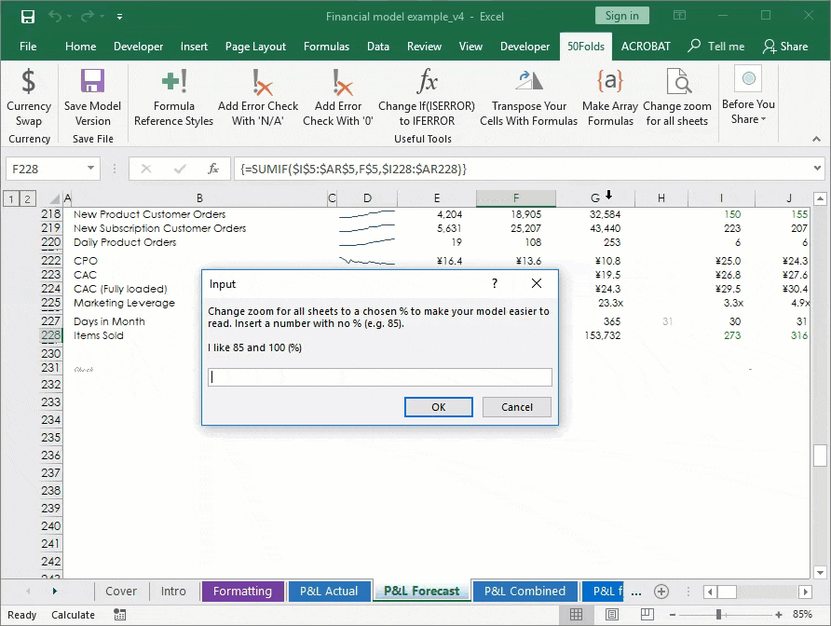Click the formula bar Enter checkmark
Screen dimensions: 831x626
tap(180, 170)
